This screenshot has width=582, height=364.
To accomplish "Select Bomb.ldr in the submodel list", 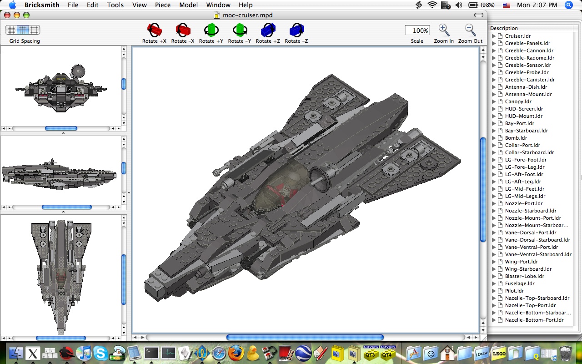I will [515, 138].
